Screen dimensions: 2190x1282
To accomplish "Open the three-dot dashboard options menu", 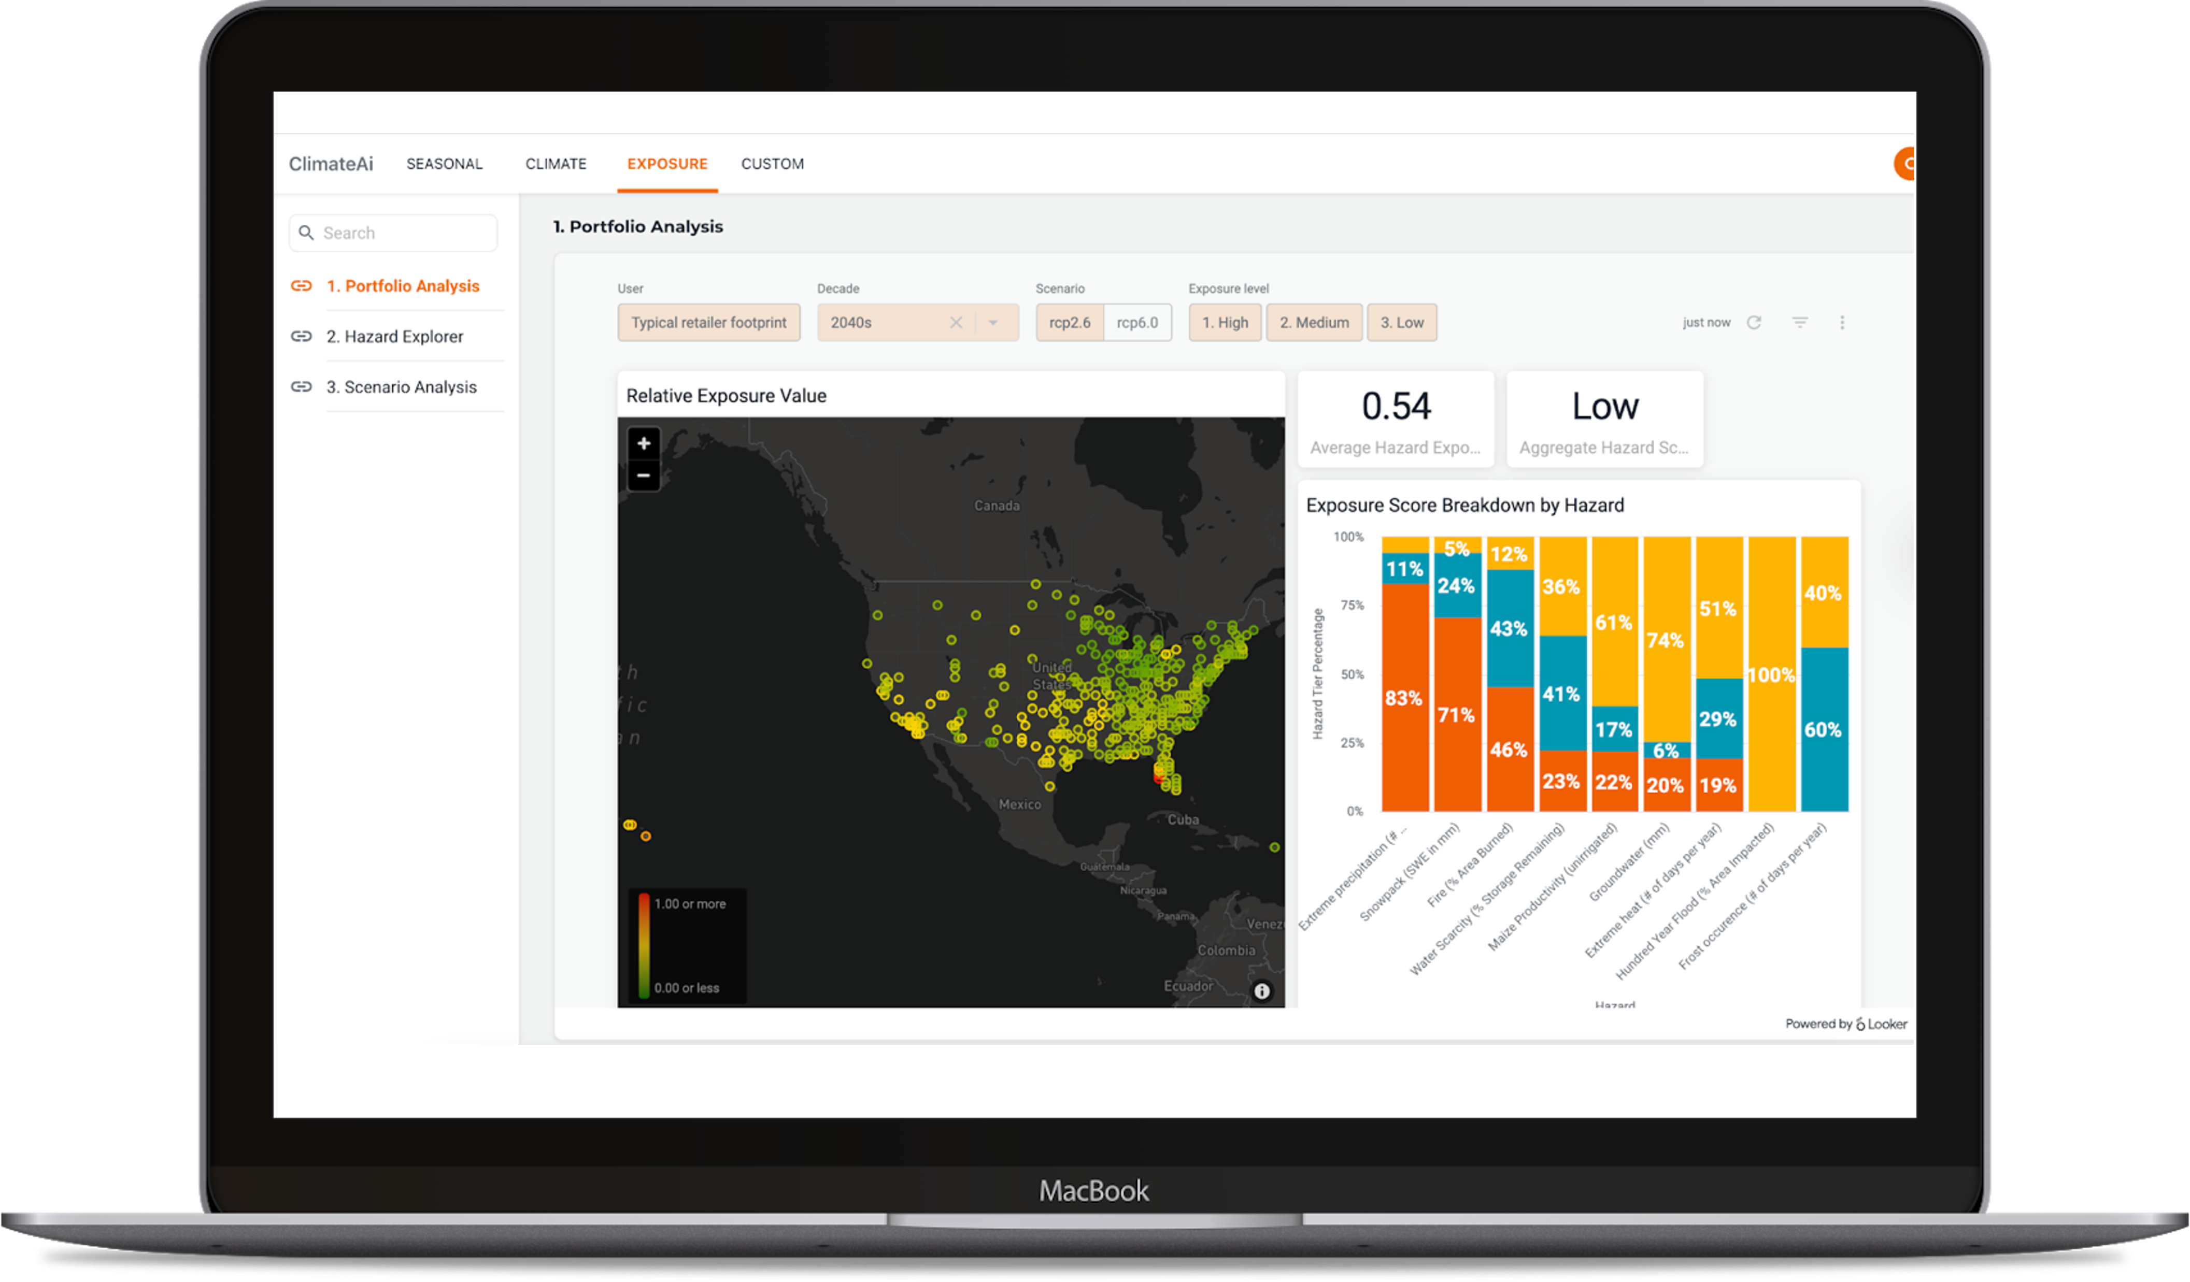I will pyautogui.click(x=1842, y=322).
